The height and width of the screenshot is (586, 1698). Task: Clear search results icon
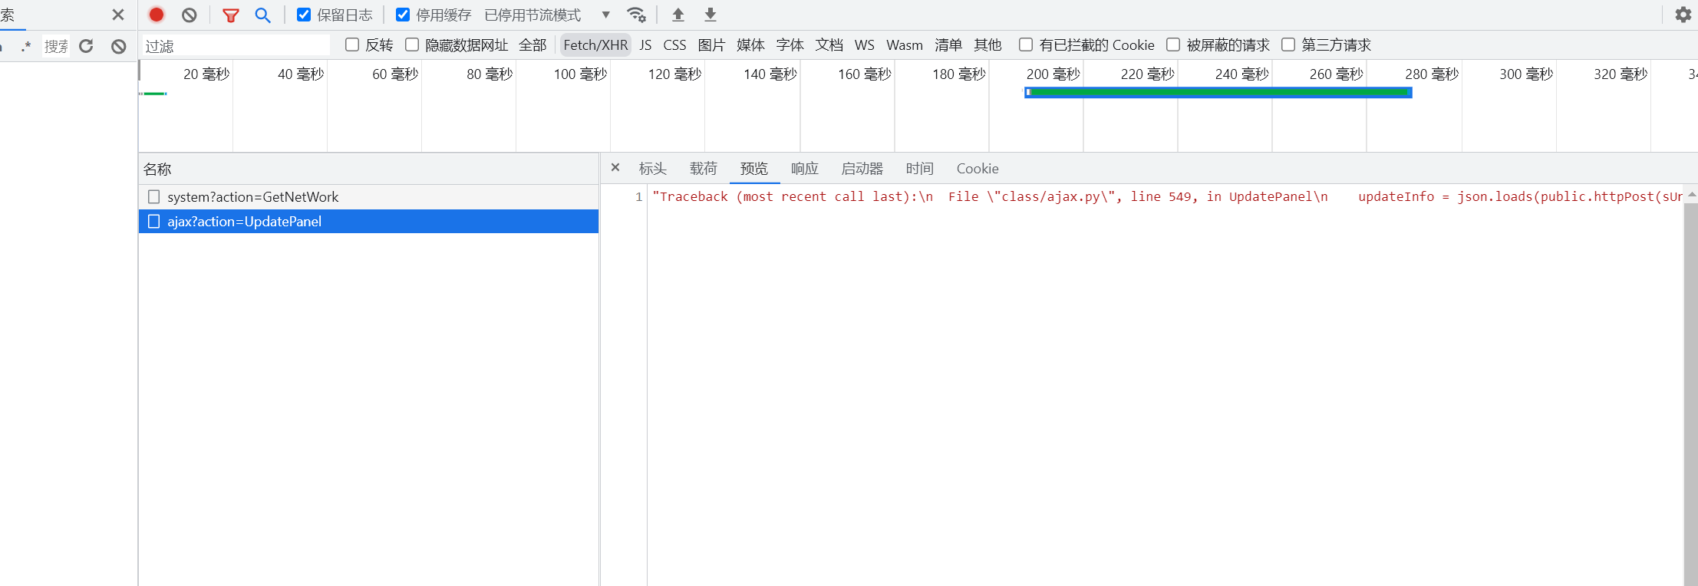point(118,46)
